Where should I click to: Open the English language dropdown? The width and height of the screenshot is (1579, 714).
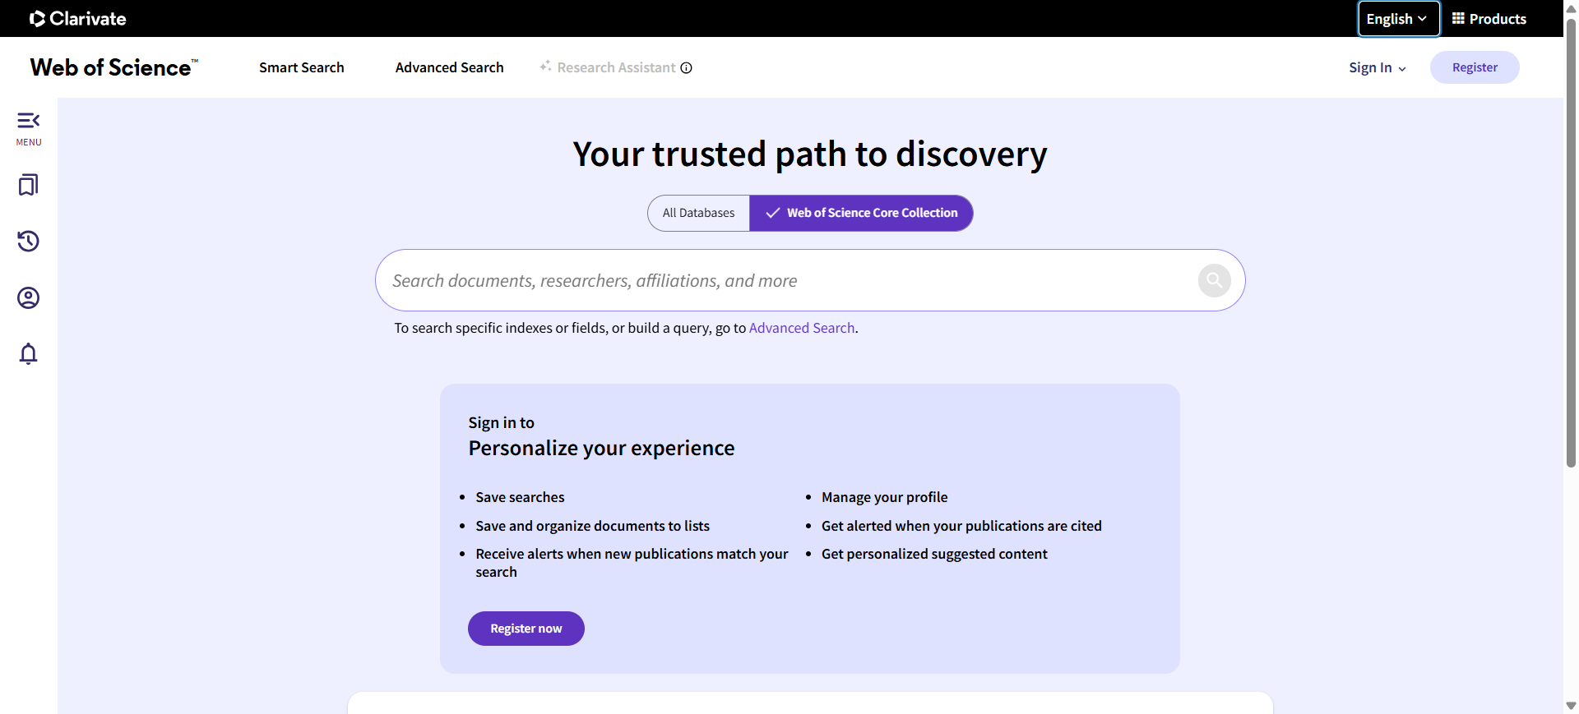tap(1398, 19)
